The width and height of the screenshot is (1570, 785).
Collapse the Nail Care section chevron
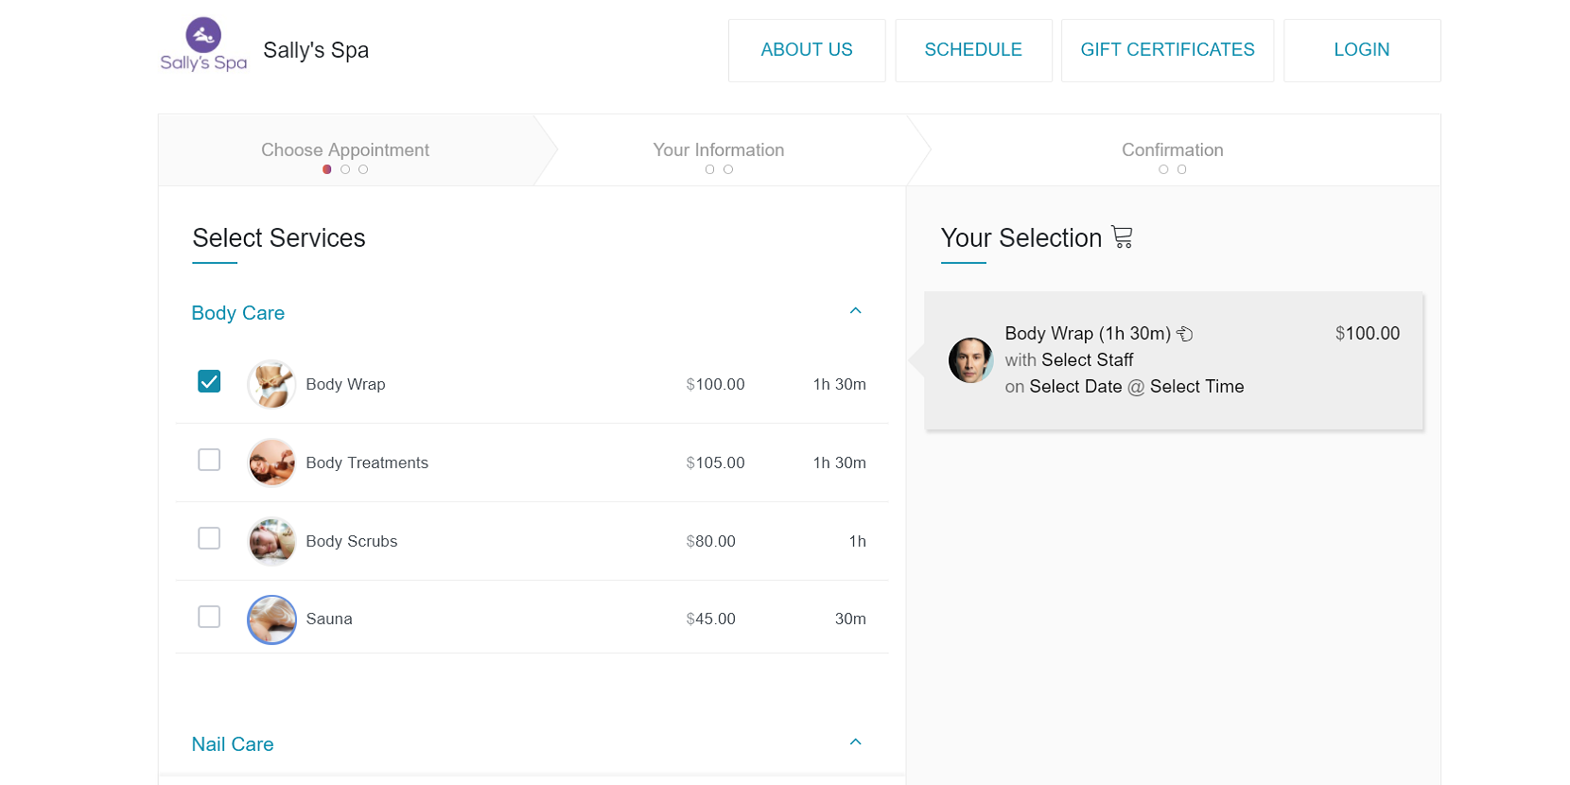tap(855, 742)
